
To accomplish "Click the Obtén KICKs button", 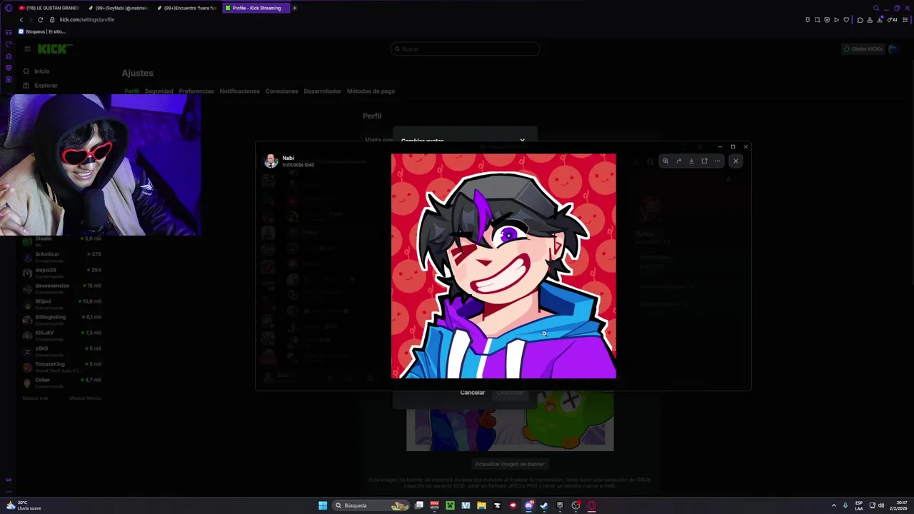I will click(x=863, y=49).
